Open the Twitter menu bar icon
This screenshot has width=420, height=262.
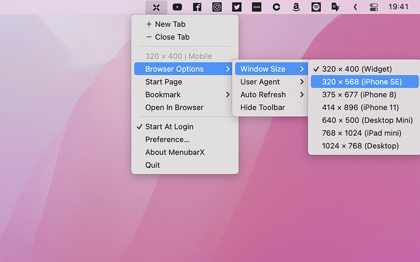237,7
